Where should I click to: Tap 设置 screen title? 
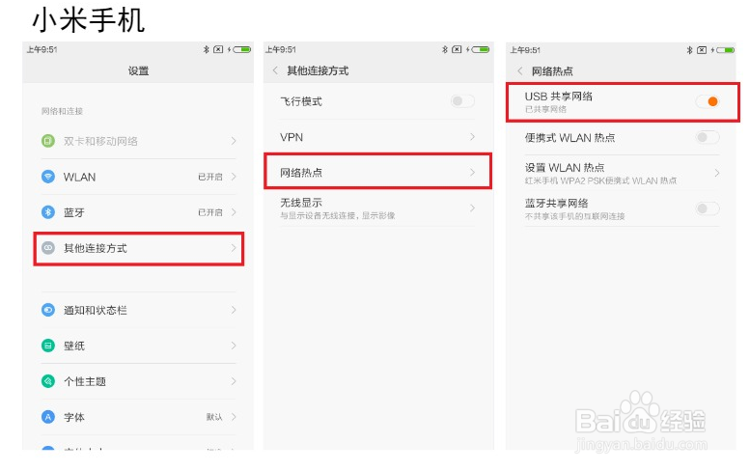pyautogui.click(x=138, y=71)
